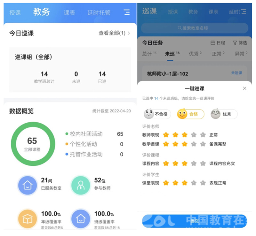The width and height of the screenshot is (256, 236).
Task: Select the 优秀 rating option
Action: point(224,114)
